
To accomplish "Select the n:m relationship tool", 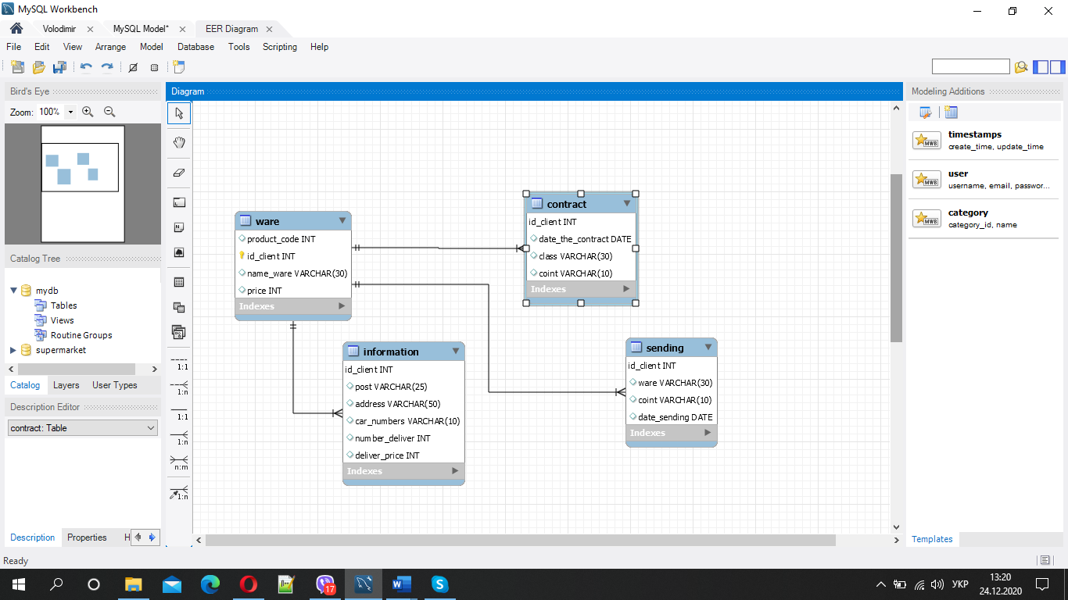I will point(179,462).
